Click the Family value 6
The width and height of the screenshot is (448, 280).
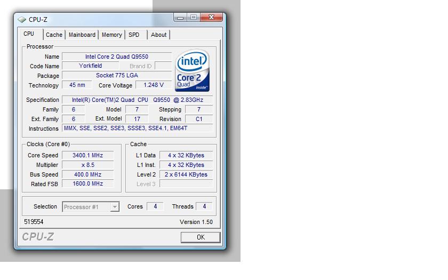[74, 109]
